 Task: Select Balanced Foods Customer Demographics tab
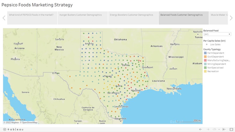pyautogui.click(x=184, y=18)
